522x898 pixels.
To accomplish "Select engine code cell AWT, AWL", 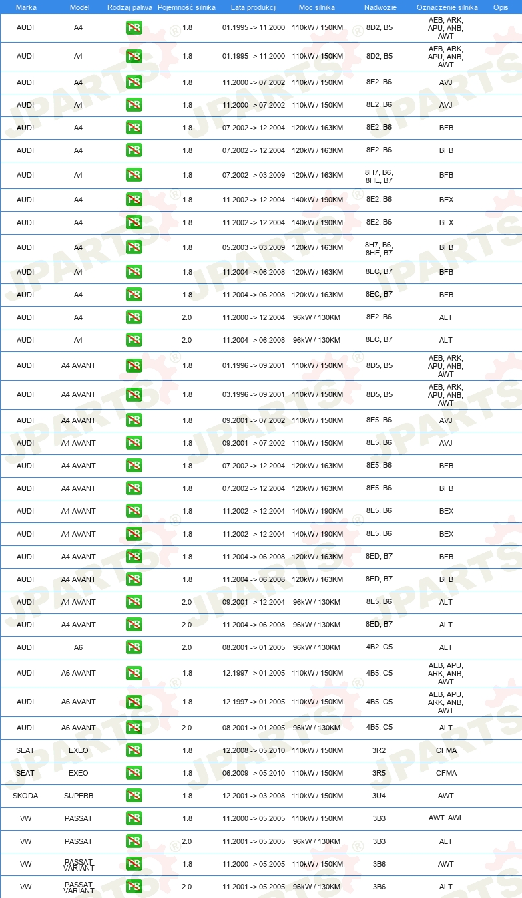I will click(446, 818).
